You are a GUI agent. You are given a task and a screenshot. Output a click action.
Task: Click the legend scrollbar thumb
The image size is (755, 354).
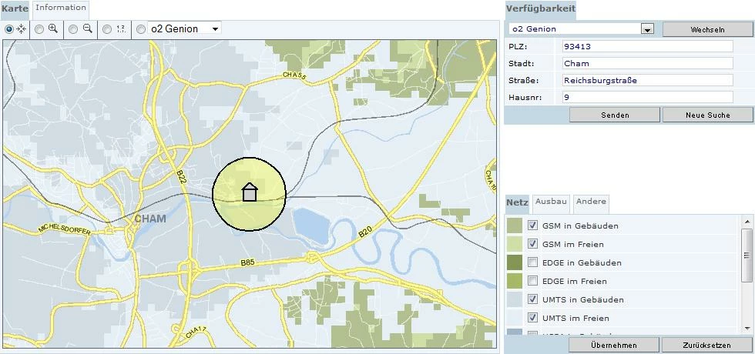coord(747,255)
